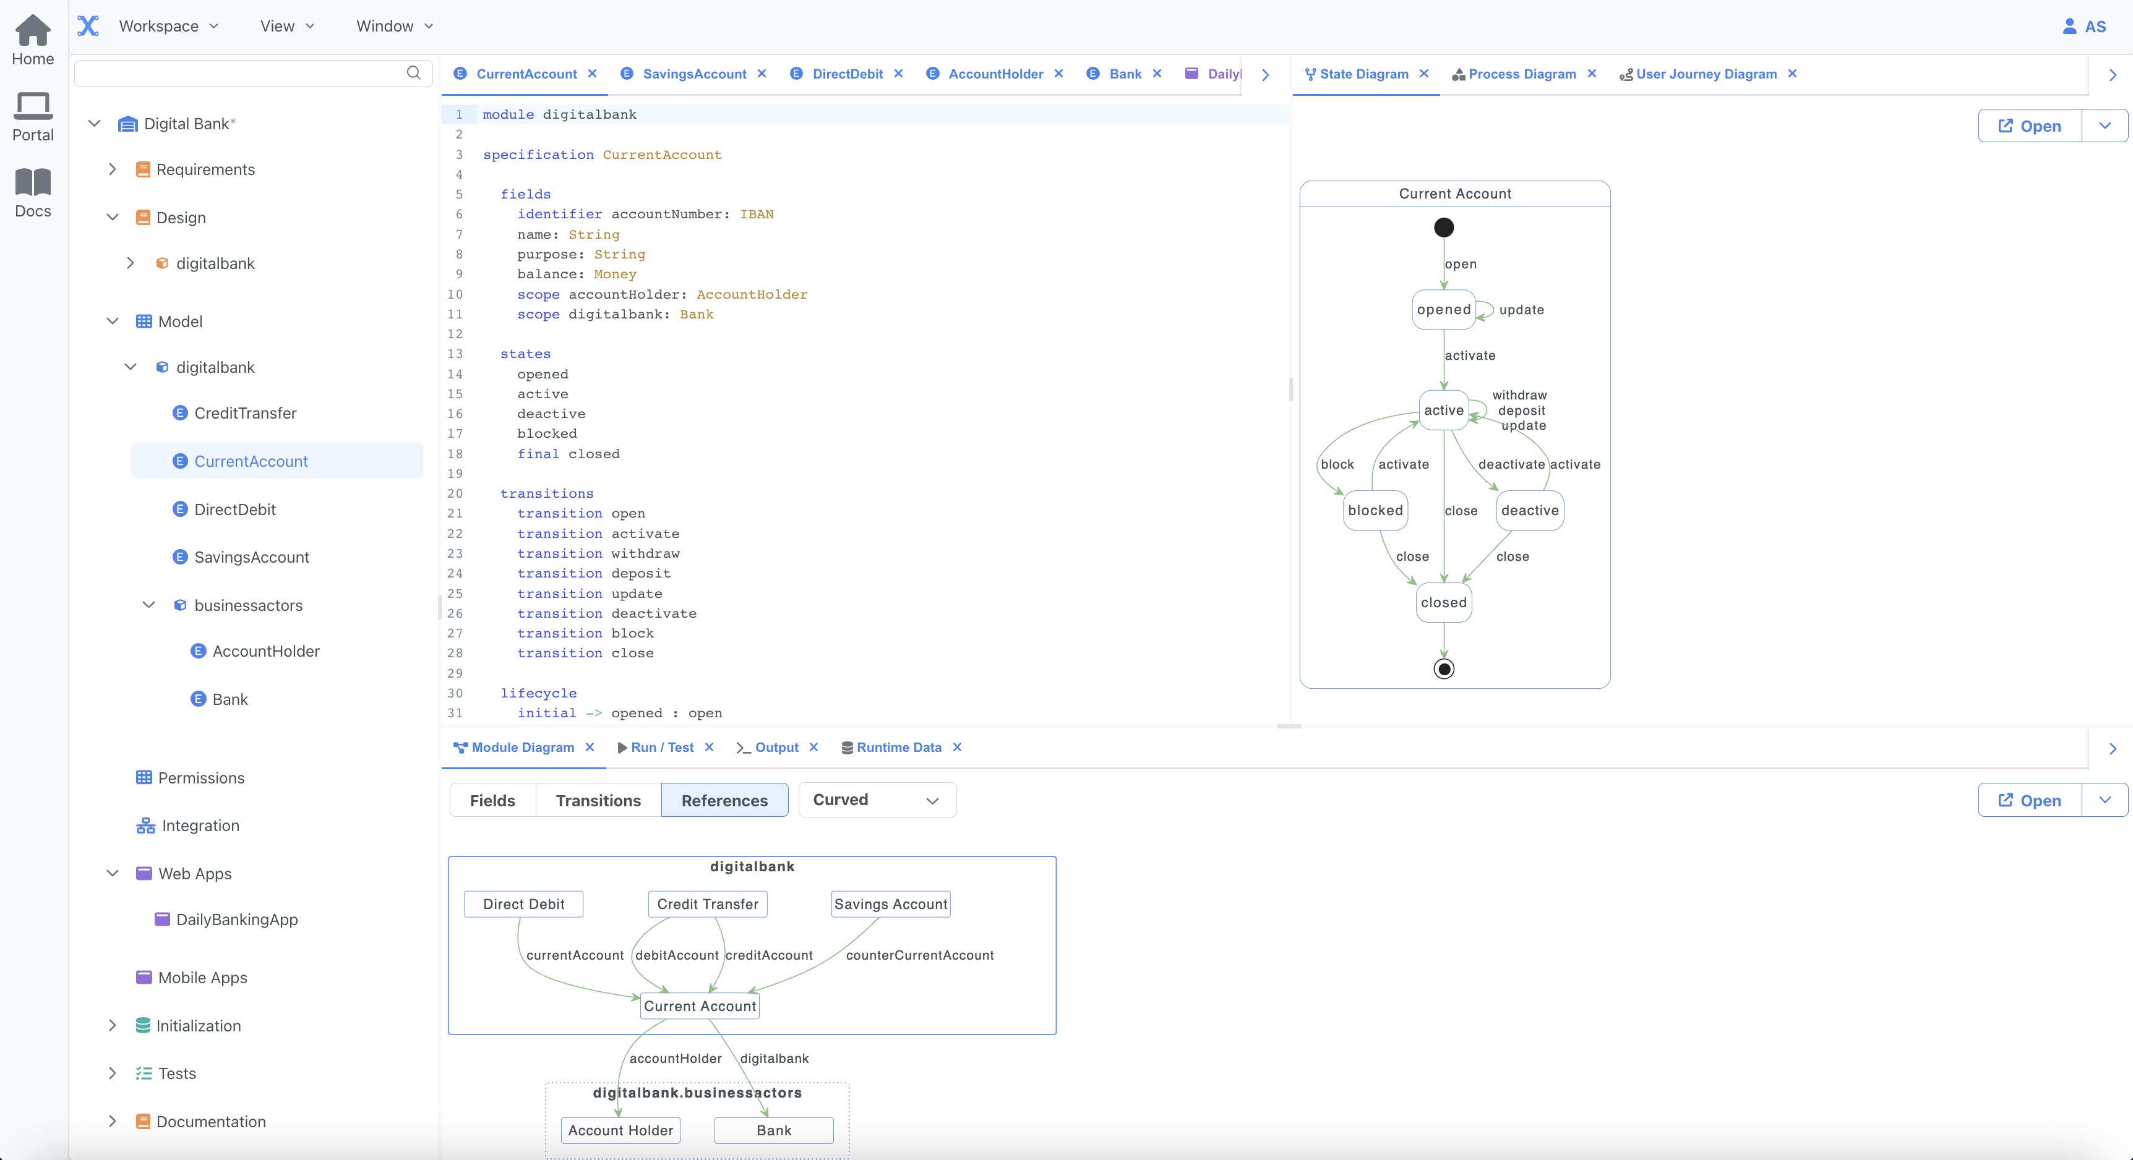This screenshot has width=2133, height=1160.
Task: Click the right-scroll chevron at the editor tab bar
Action: pos(1264,74)
